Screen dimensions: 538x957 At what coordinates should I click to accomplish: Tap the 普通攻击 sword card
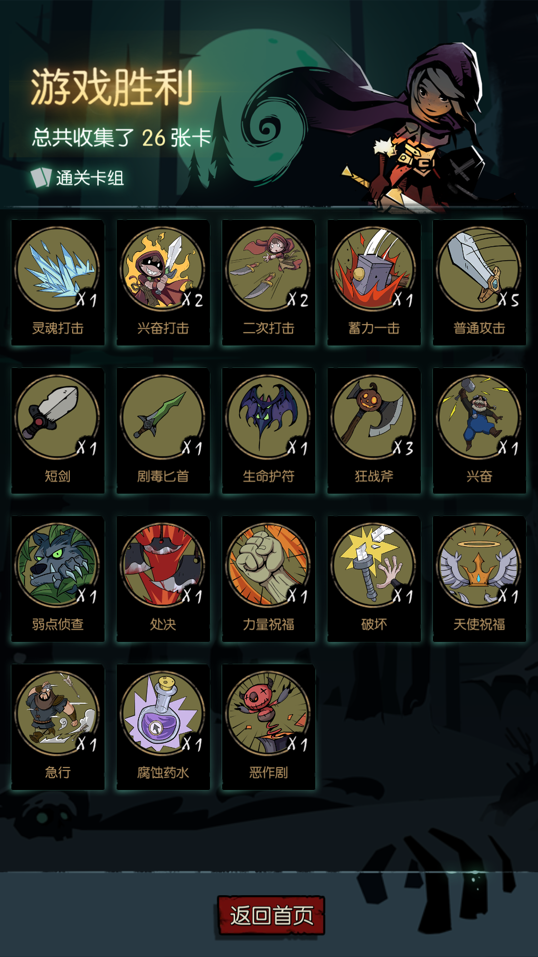[479, 283]
